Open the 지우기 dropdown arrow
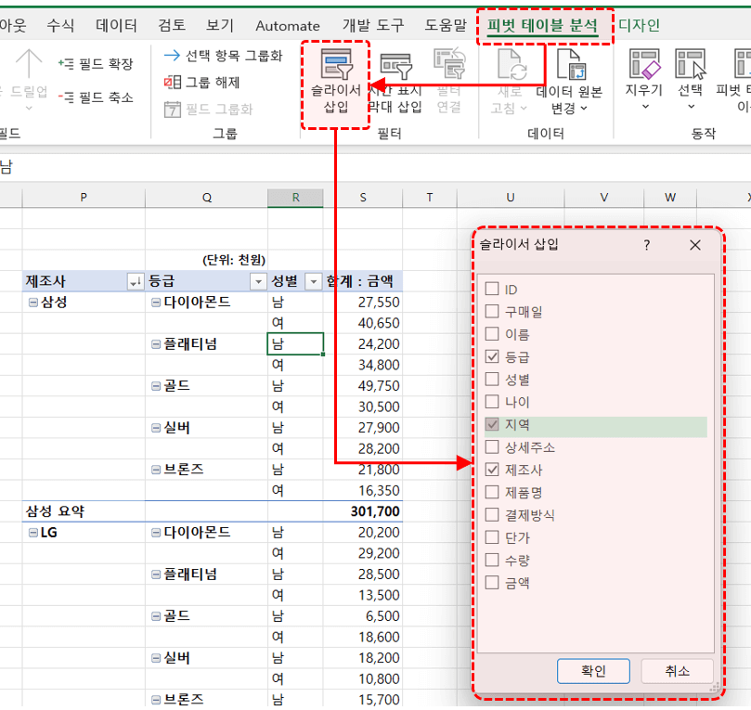Image resolution: width=751 pixels, height=710 pixels. (x=645, y=107)
